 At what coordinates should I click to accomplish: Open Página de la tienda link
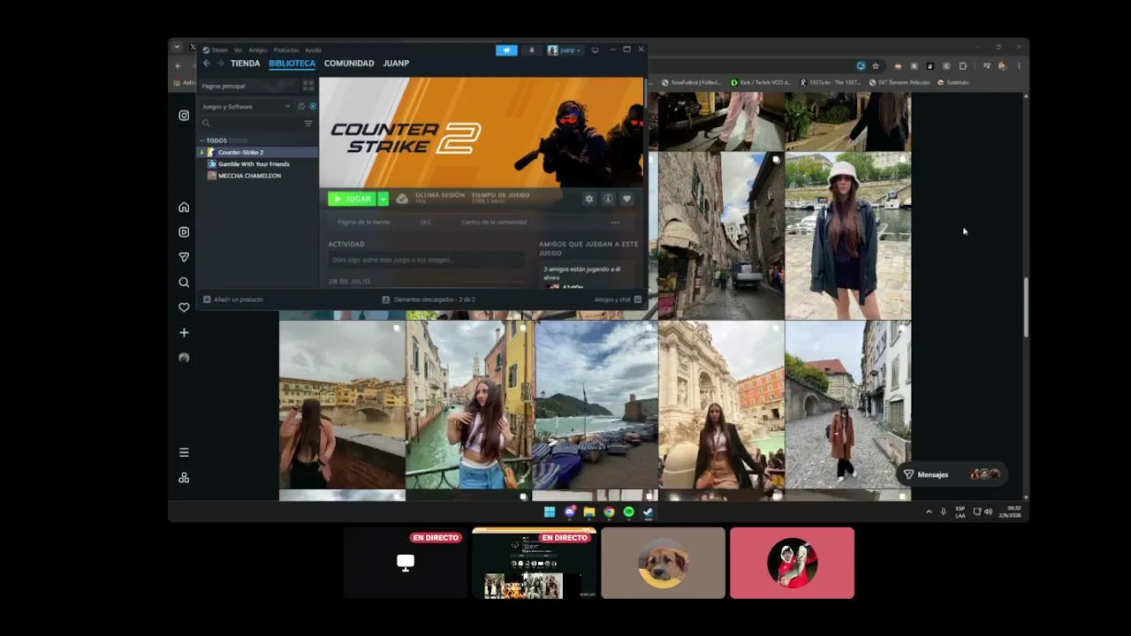[363, 222]
